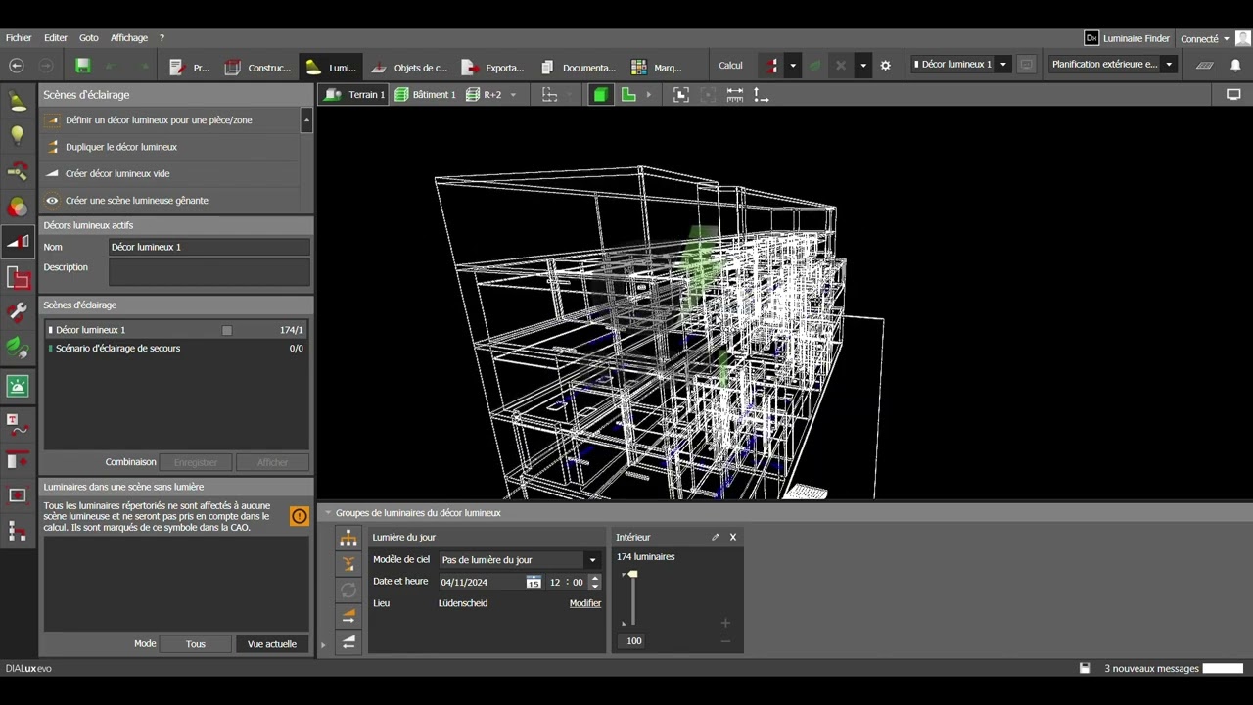Click the luminaire group hierarchy icon

coord(348,539)
